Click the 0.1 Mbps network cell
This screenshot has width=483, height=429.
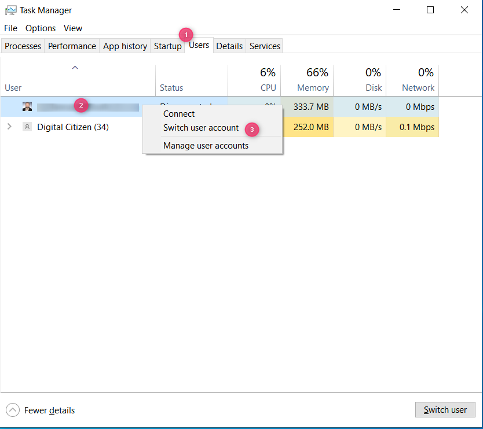click(x=412, y=127)
